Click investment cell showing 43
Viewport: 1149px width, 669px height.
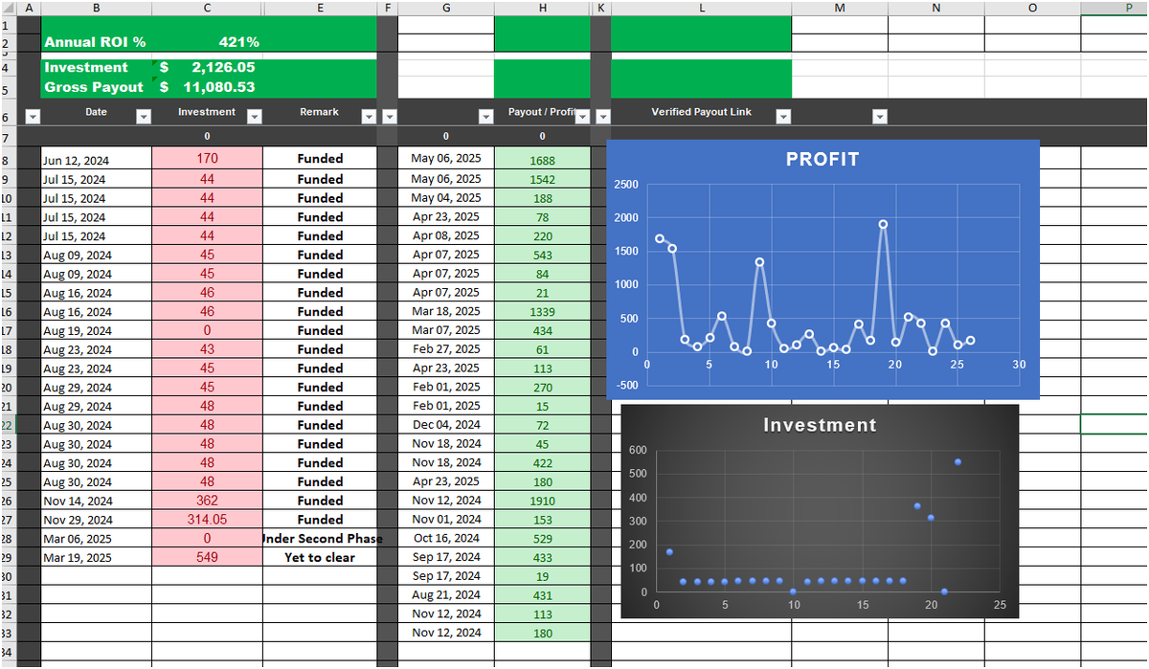(x=207, y=349)
